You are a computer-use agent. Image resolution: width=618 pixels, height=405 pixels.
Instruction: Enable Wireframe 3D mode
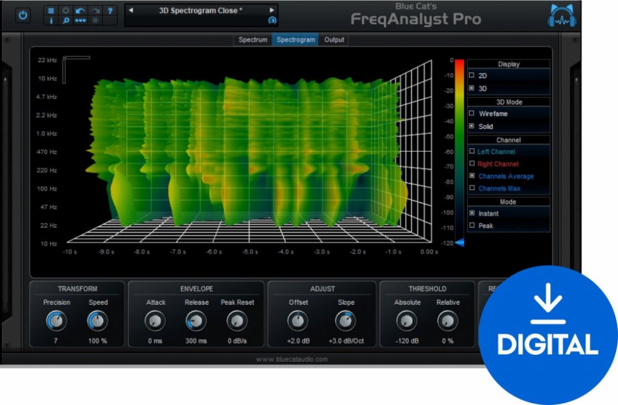(472, 114)
